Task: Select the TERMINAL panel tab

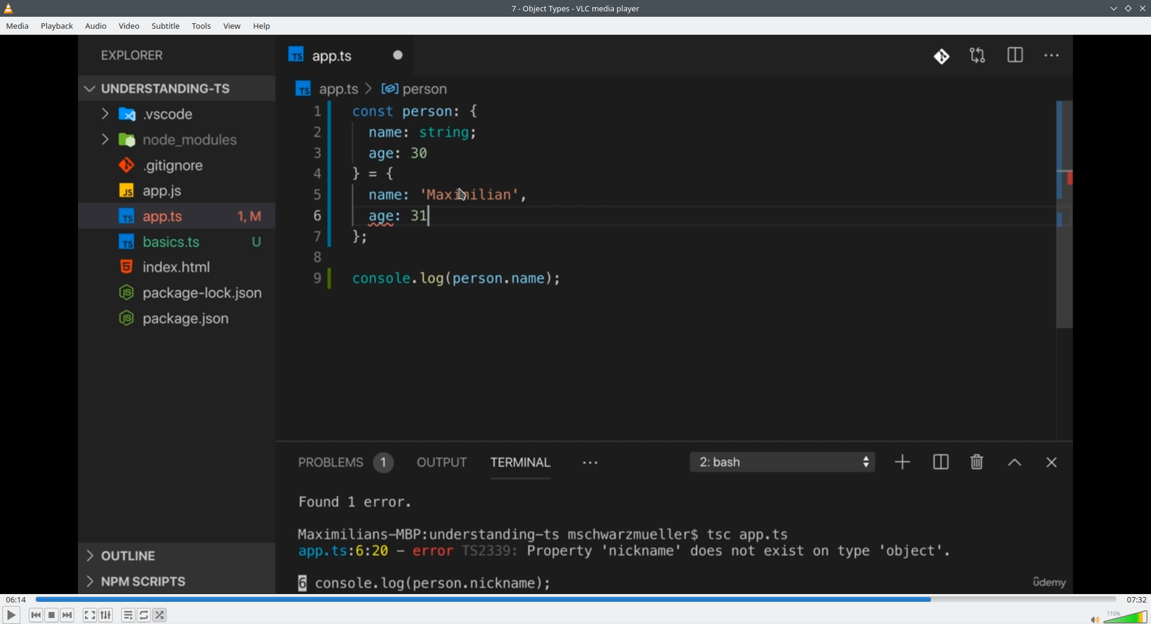Action: click(520, 463)
